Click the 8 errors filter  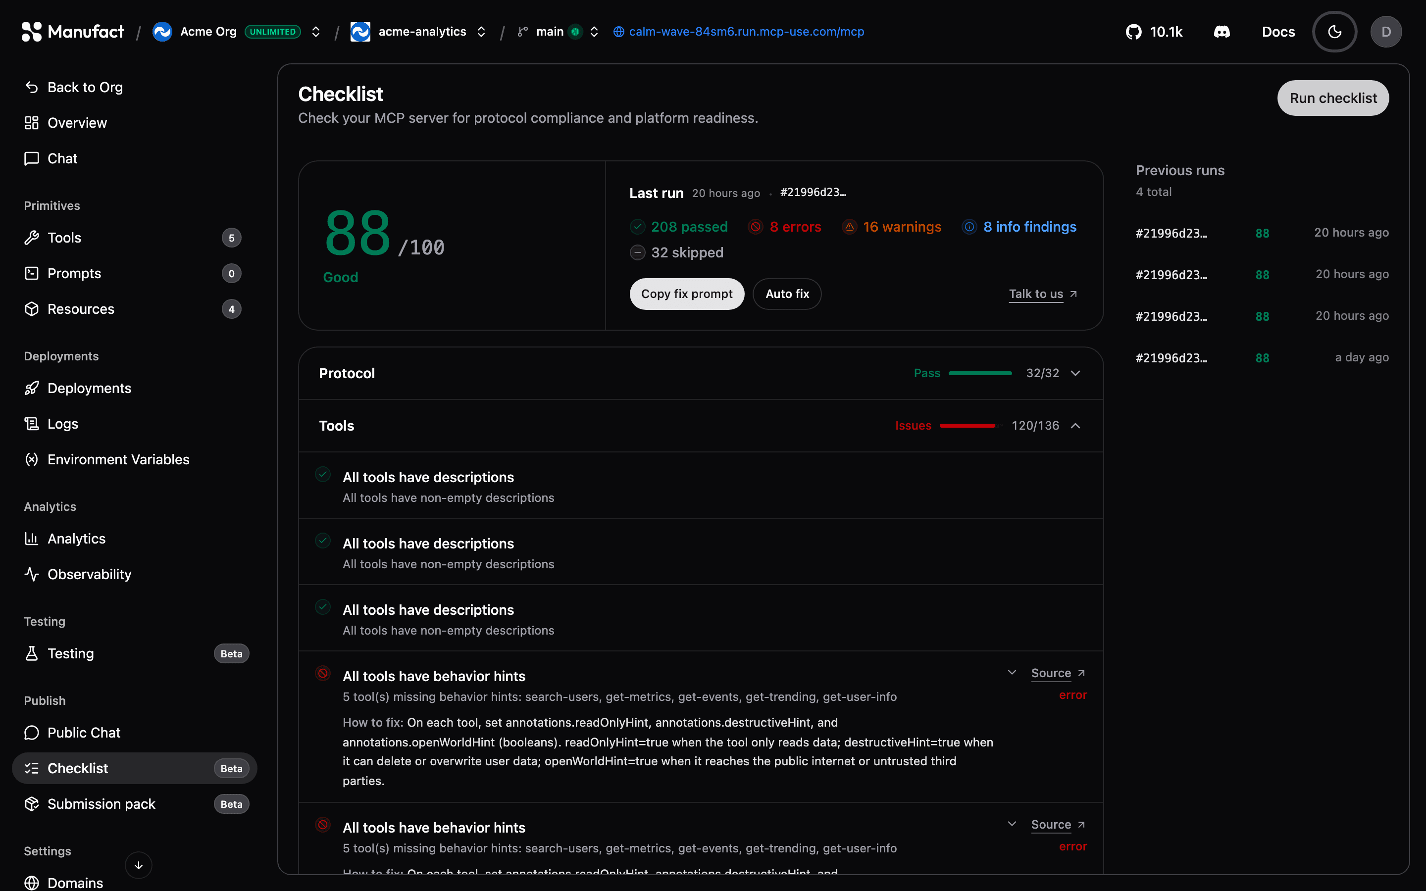[x=784, y=227]
